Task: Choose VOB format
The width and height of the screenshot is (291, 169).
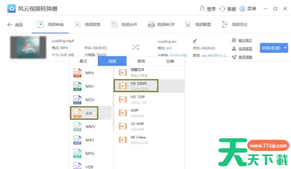Action: [91, 166]
